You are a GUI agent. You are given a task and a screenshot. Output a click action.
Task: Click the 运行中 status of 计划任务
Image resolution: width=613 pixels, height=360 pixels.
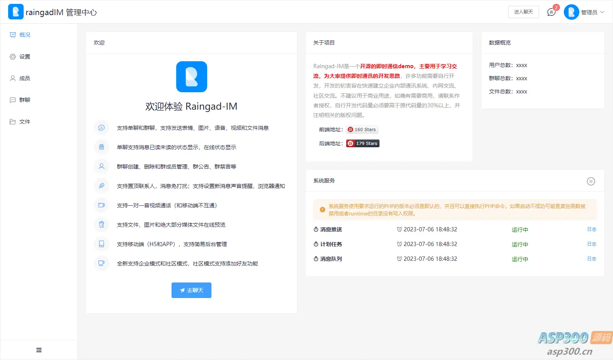[x=520, y=245]
